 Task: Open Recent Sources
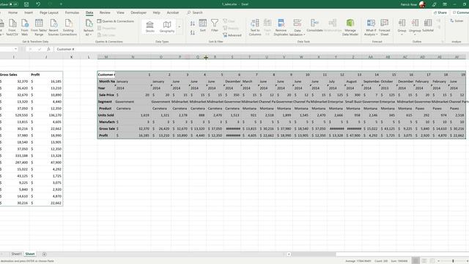tap(53, 27)
